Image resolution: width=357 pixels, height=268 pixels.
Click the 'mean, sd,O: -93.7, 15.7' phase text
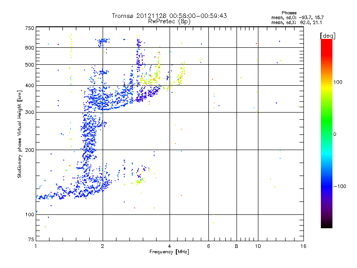coord(297,17)
